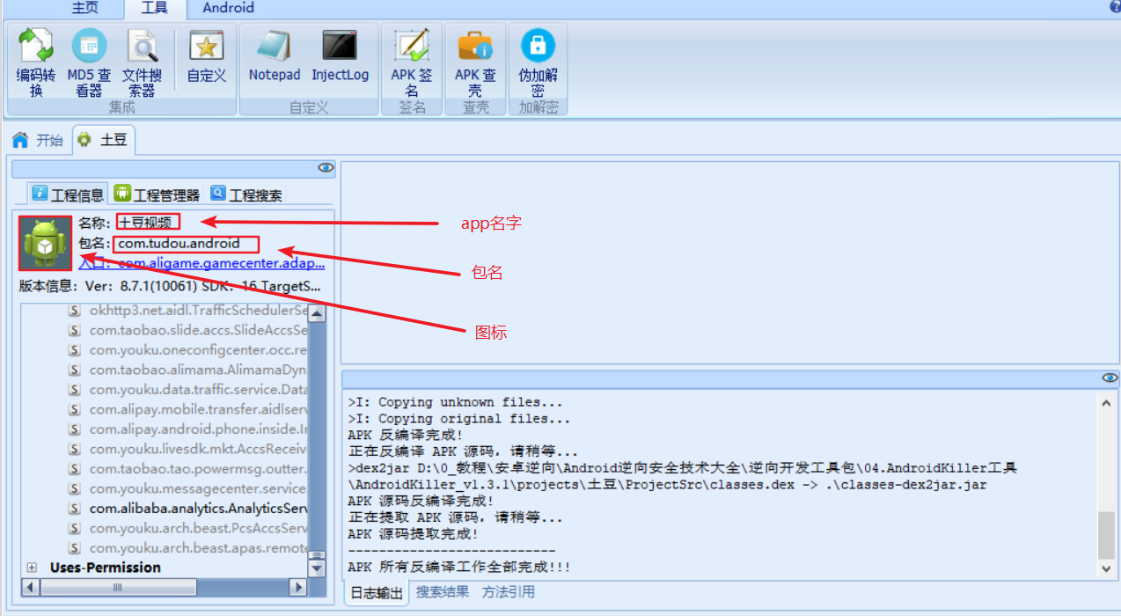Click the log output vertical scrollbar thumb
This screenshot has width=1121, height=616.
coord(1106,536)
